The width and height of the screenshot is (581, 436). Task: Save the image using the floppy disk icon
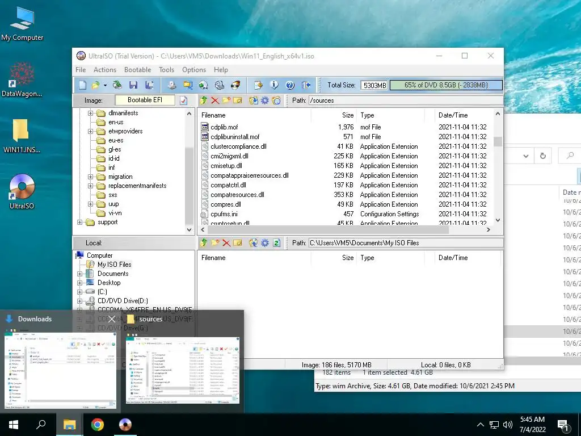133,85
